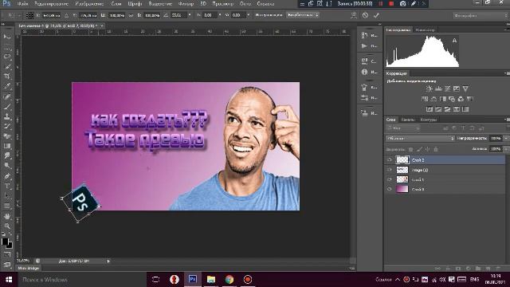Add a Curves adjustment
510x287 pixels.
tap(448, 88)
